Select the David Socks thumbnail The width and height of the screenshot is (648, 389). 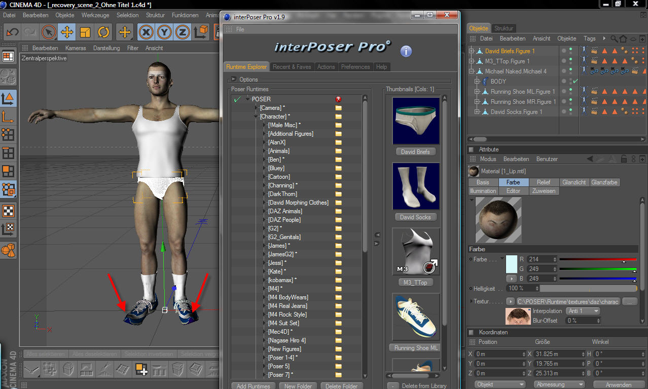(x=416, y=186)
